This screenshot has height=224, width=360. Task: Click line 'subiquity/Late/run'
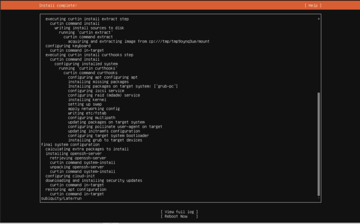click(61, 199)
